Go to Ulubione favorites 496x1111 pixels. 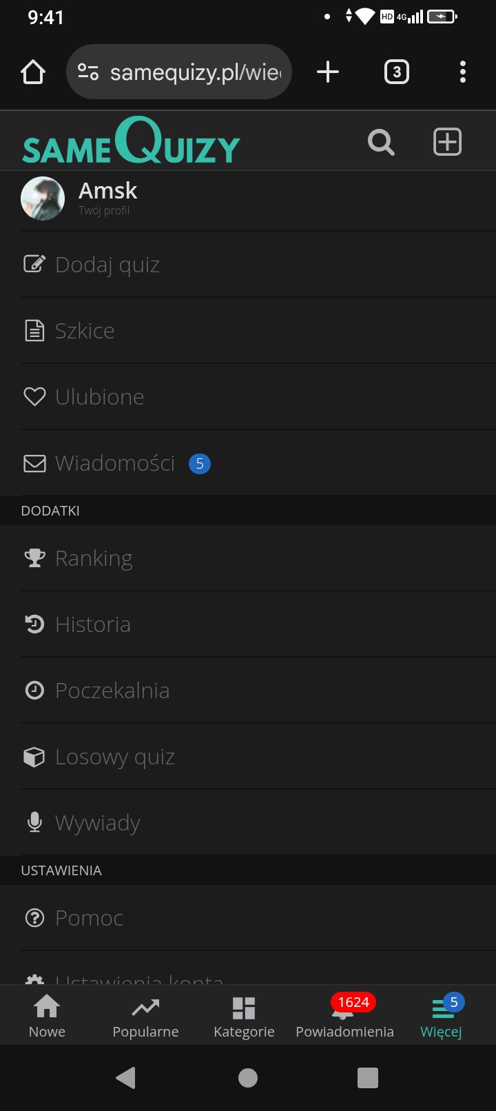[x=99, y=397]
